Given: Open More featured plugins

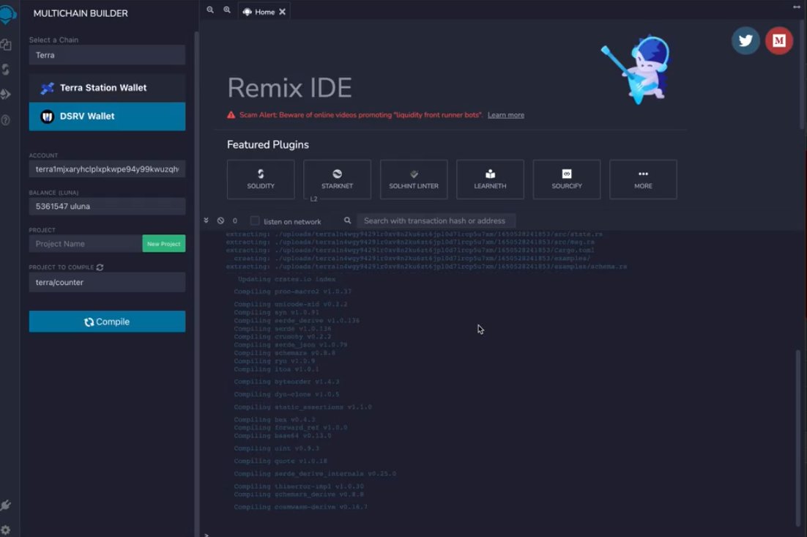Looking at the screenshot, I should pos(644,179).
